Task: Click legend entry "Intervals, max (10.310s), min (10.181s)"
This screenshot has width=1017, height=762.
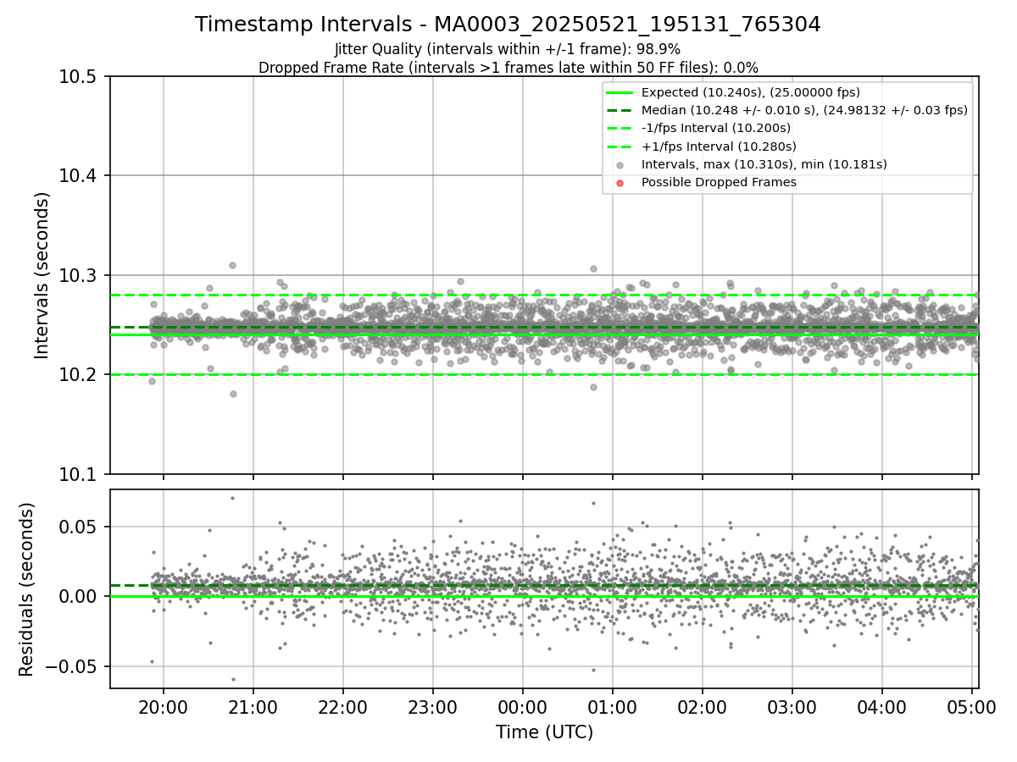Action: pos(764,164)
